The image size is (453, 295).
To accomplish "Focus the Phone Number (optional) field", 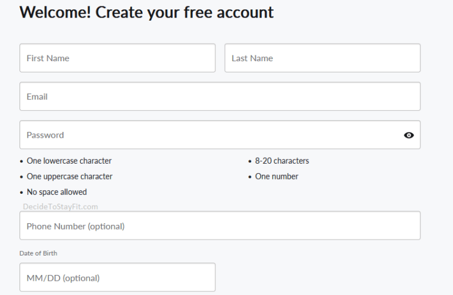I will point(219,226).
